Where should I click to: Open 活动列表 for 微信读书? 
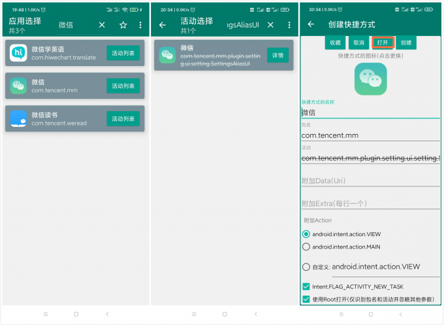(123, 119)
